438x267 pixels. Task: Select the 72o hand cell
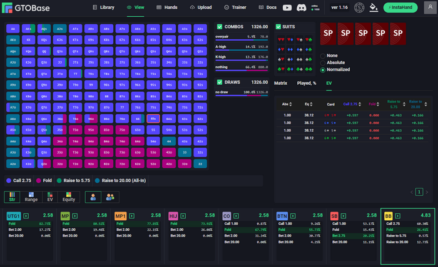click(122, 163)
